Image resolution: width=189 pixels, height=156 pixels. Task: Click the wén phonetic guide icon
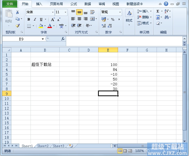(61, 26)
